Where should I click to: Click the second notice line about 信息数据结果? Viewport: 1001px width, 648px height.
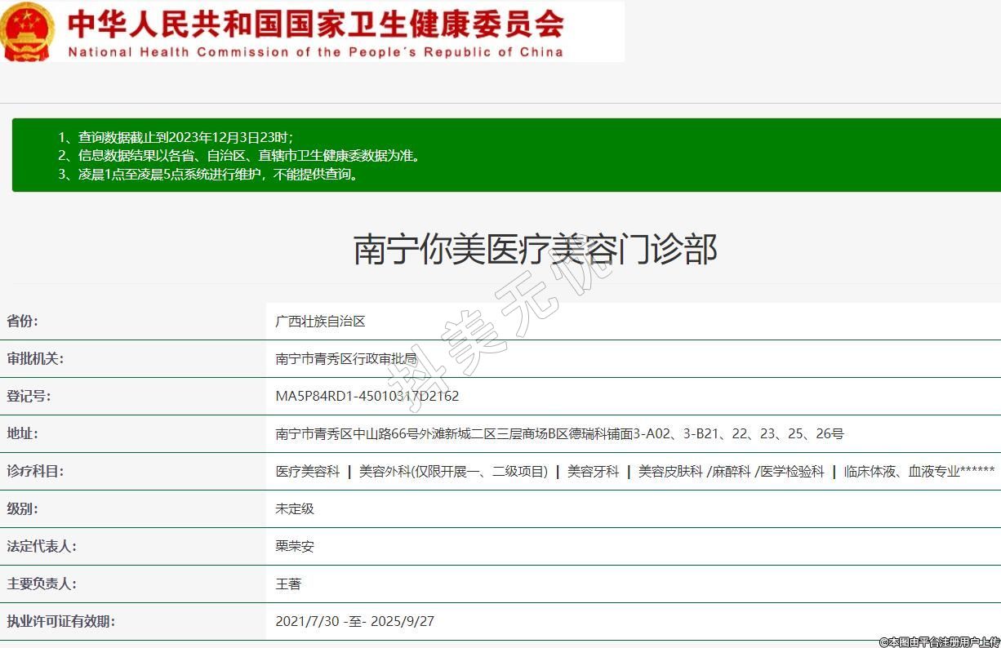pyautogui.click(x=238, y=155)
